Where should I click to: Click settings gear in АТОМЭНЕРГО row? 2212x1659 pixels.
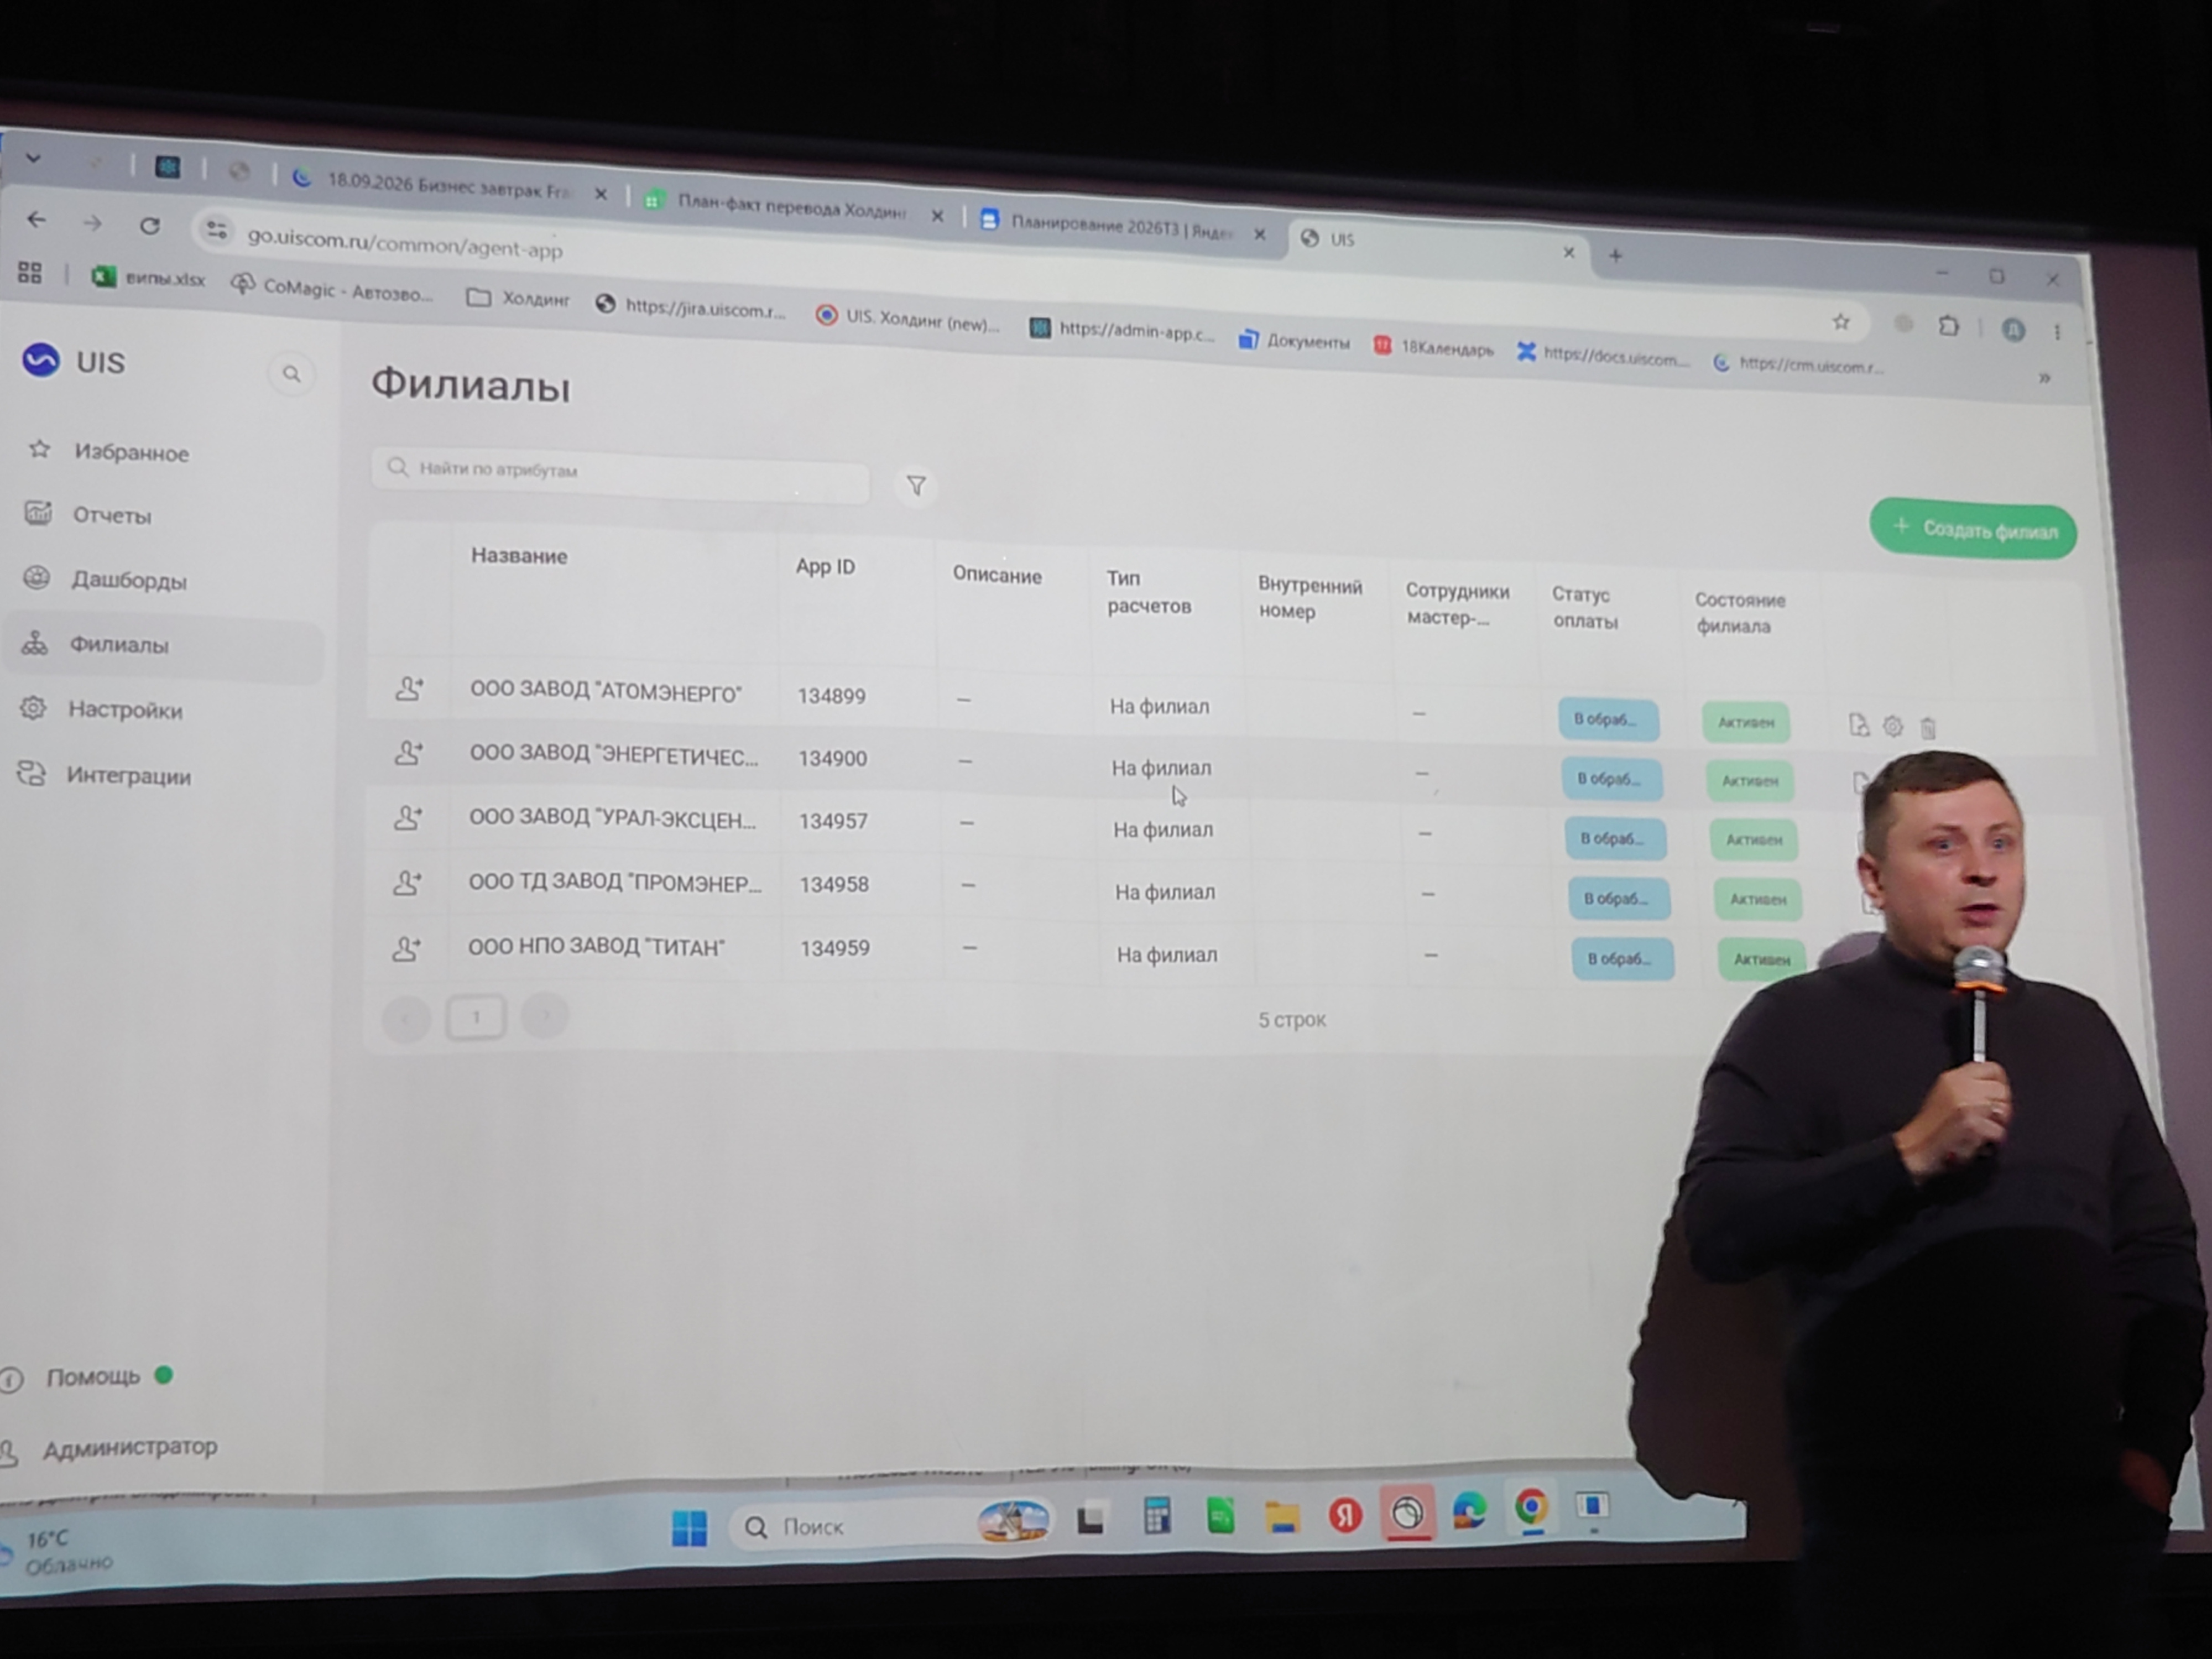1893,726
